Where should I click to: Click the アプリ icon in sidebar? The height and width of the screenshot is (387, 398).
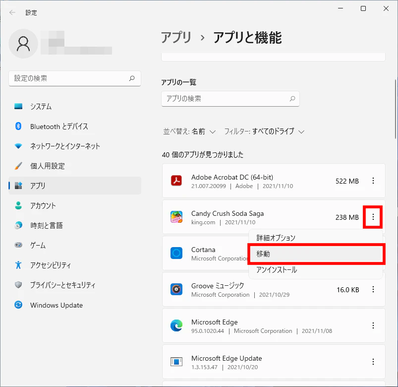18,186
